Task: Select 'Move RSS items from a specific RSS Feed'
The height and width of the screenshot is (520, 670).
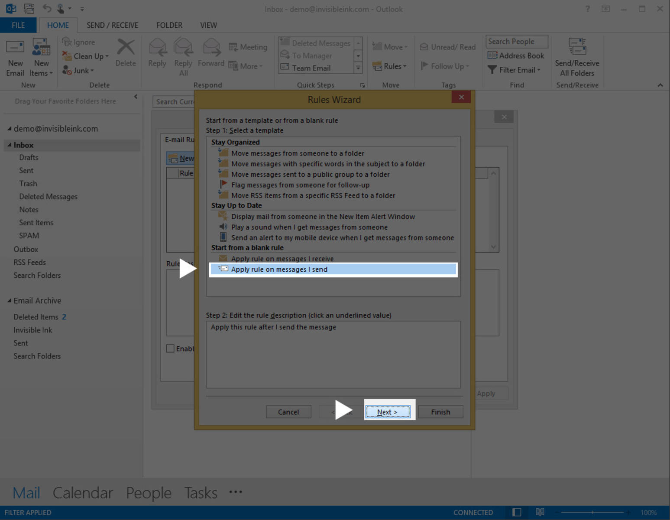Action: (313, 195)
